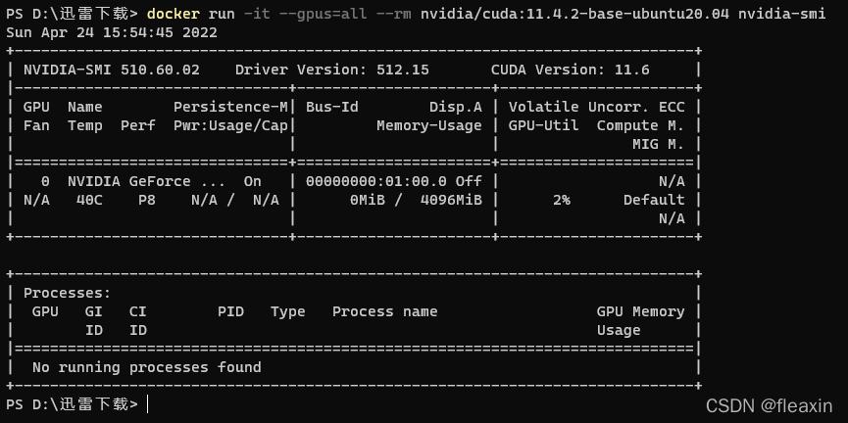The height and width of the screenshot is (423, 848).
Task: Click the date line Sun Apr 24 15:54:45 2022
Action: [112, 32]
